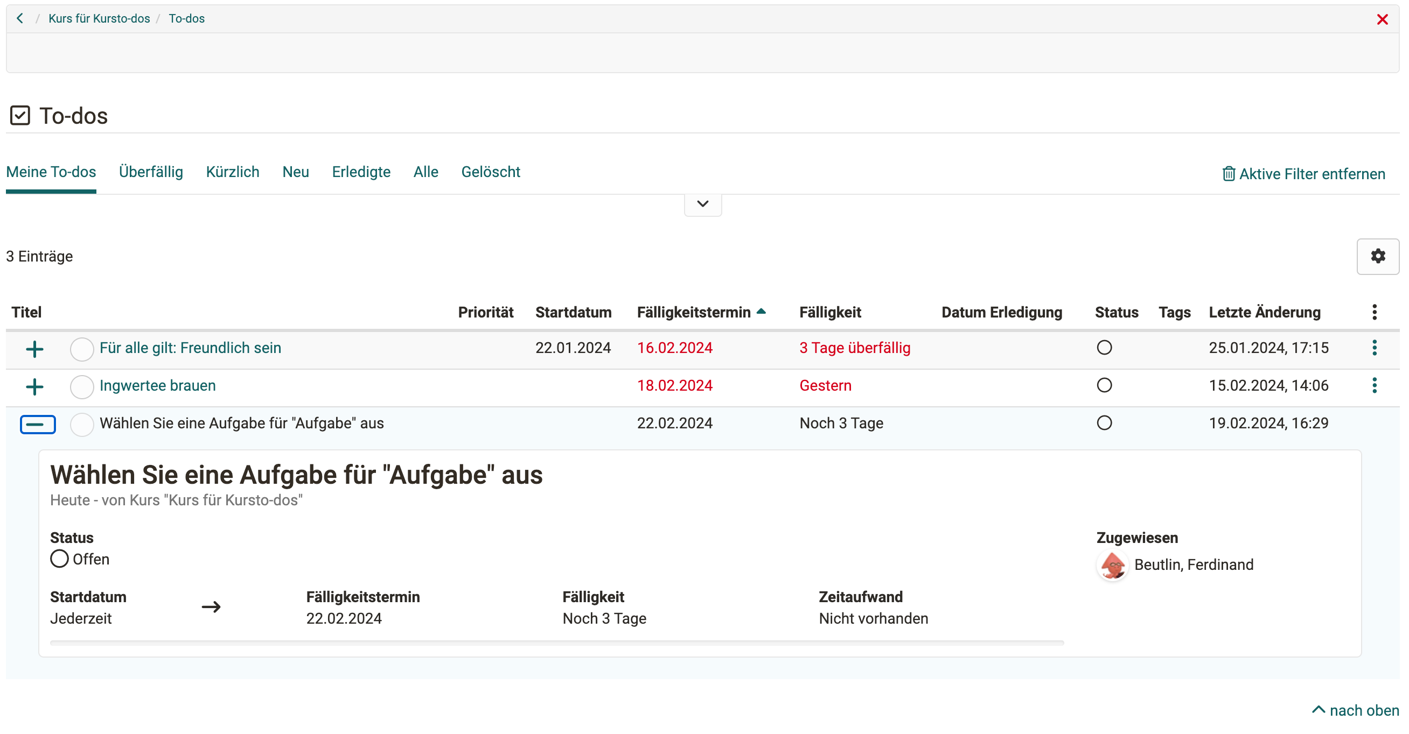This screenshot has width=1409, height=734.
Task: Open the row menu for 'Für alle gilt: Freundlich sein'
Action: pyautogui.click(x=1374, y=348)
